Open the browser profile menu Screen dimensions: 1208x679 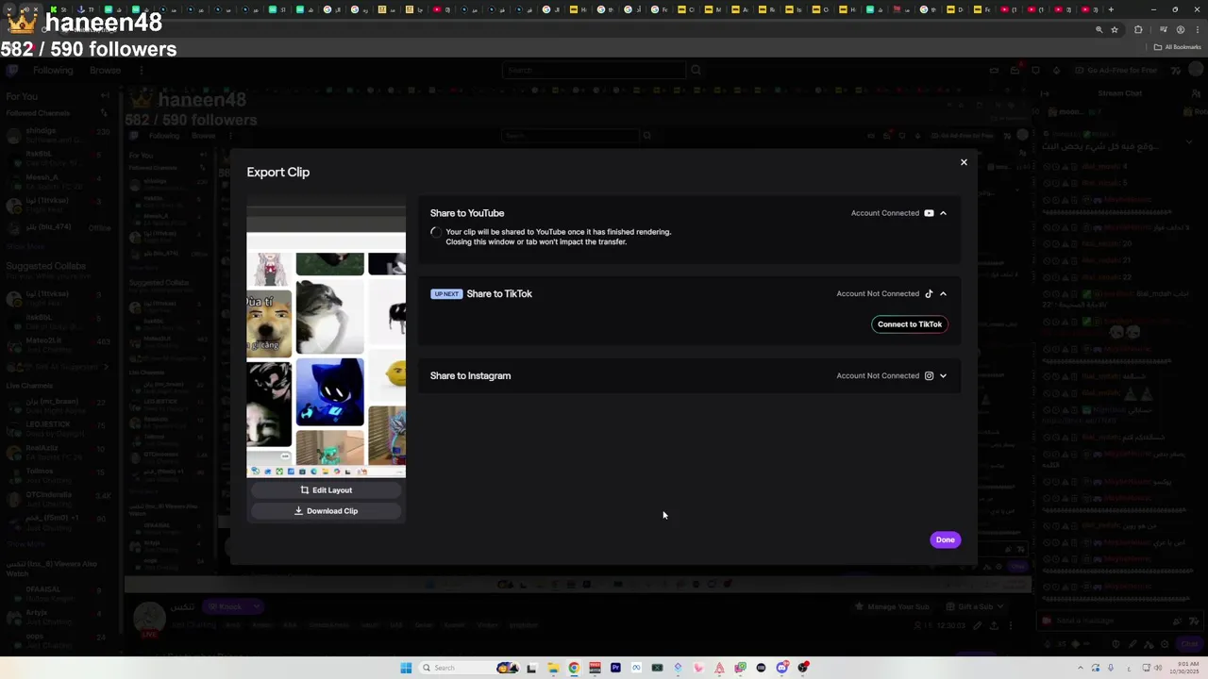tap(1180, 29)
